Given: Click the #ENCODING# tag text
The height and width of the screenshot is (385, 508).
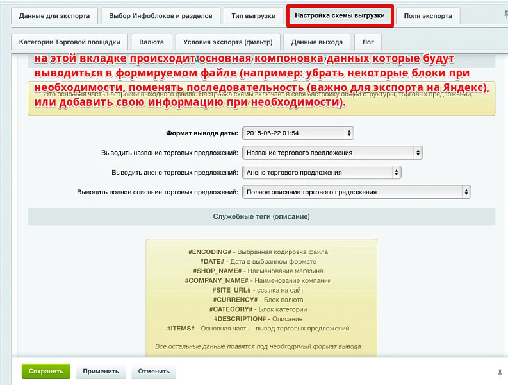Looking at the screenshot, I should click(209, 252).
